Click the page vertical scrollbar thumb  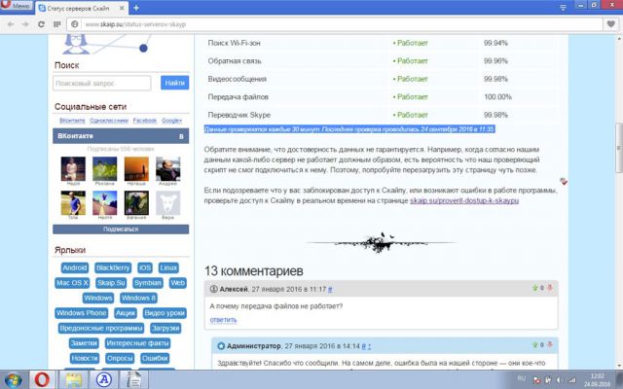[619, 148]
